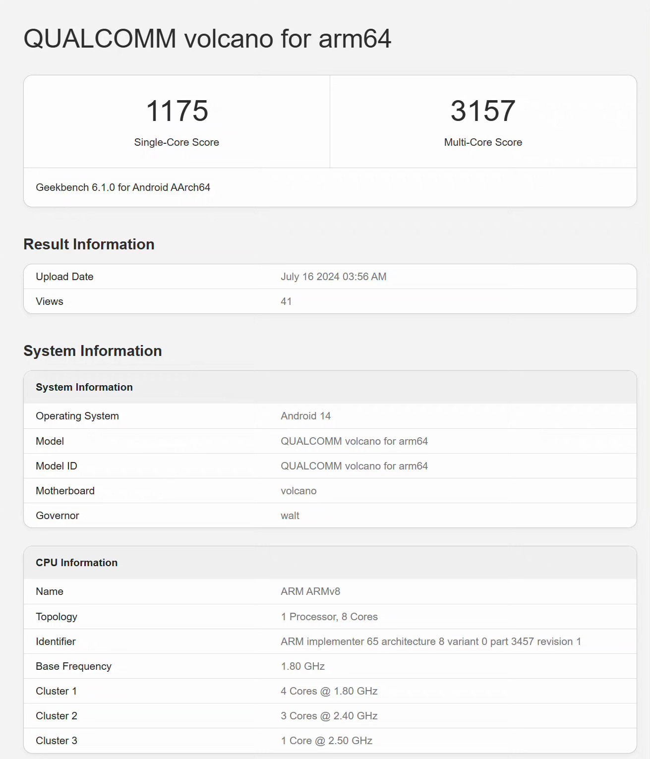Select the date July 16 2024 03:56 AM
Image resolution: width=650 pixels, height=759 pixels.
point(334,277)
